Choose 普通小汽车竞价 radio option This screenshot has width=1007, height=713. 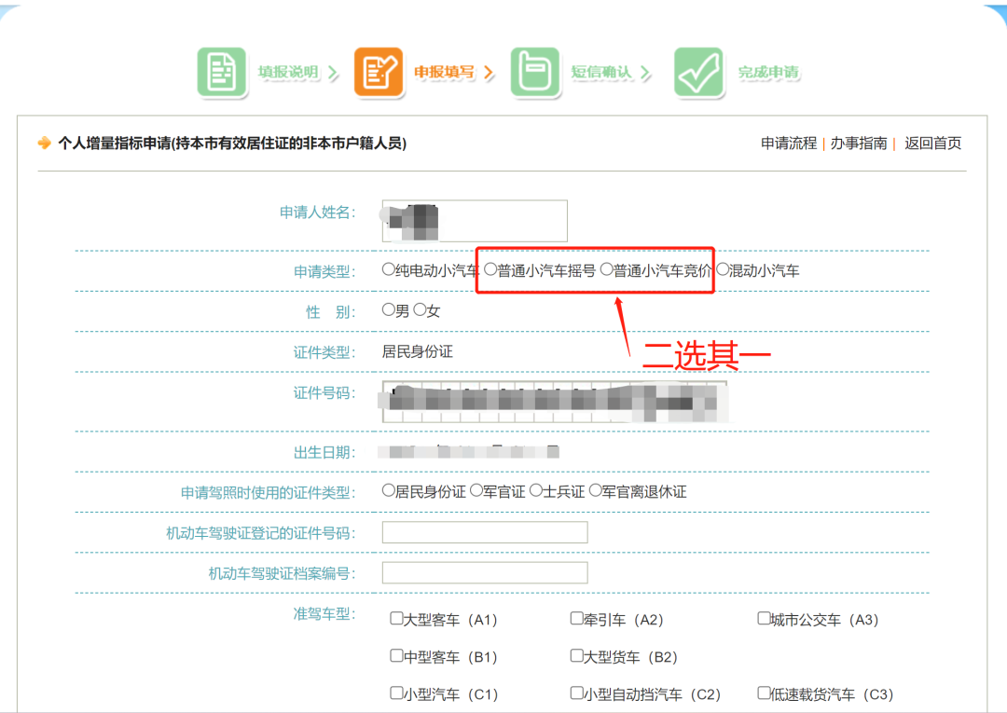click(607, 270)
